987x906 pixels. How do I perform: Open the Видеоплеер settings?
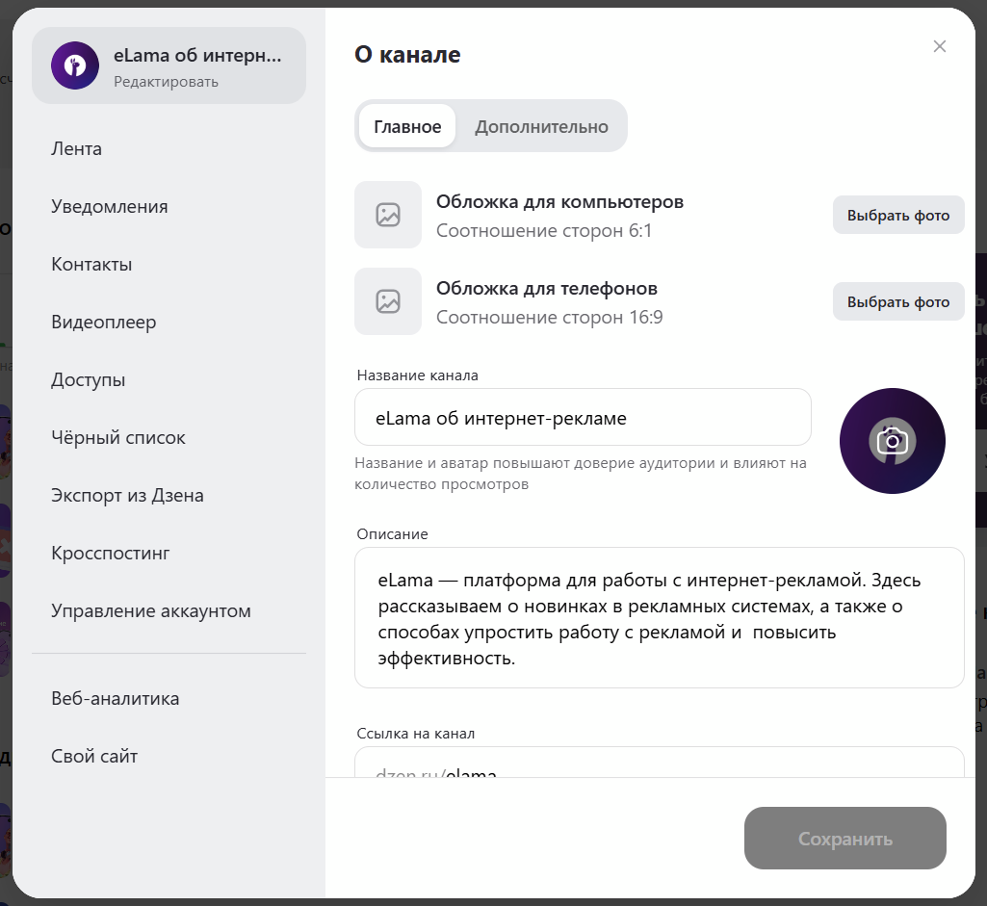103,322
